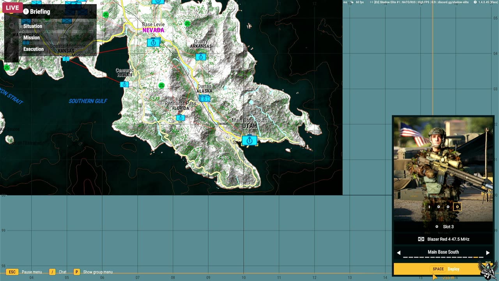Click the Blazer Red 4 47.5 MHz text
Viewport: 499px width, 281px height.
(x=448, y=239)
